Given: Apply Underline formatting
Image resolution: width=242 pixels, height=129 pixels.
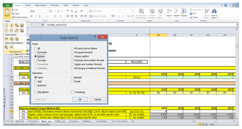Looking at the screenshot, I should pos(40,16).
